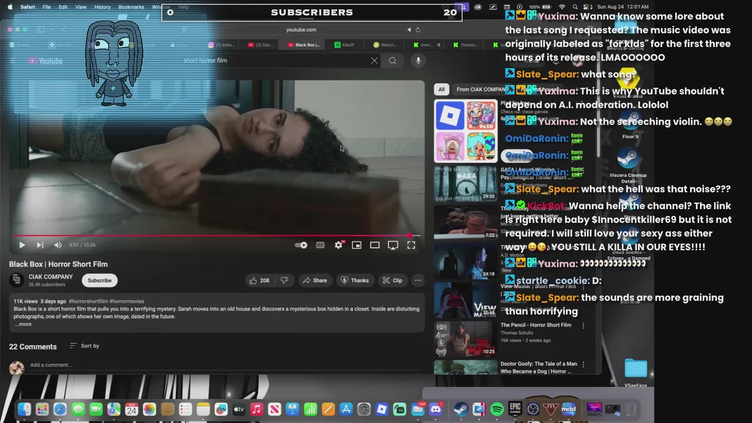Expand the description with ...more

23,324
